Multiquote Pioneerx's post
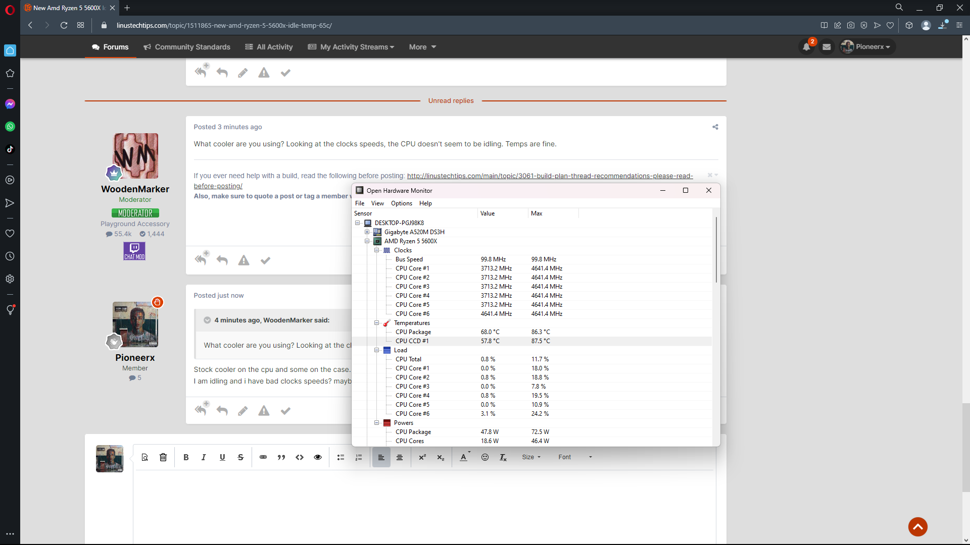The height and width of the screenshot is (545, 970). pyautogui.click(x=202, y=409)
